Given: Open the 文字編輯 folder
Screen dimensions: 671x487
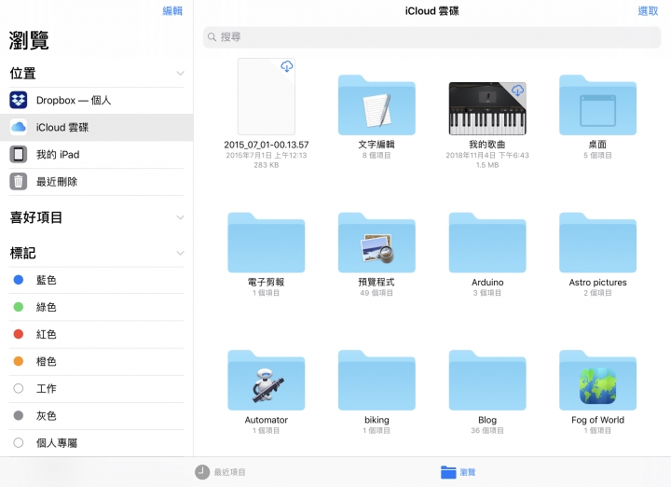Looking at the screenshot, I should point(377,104).
